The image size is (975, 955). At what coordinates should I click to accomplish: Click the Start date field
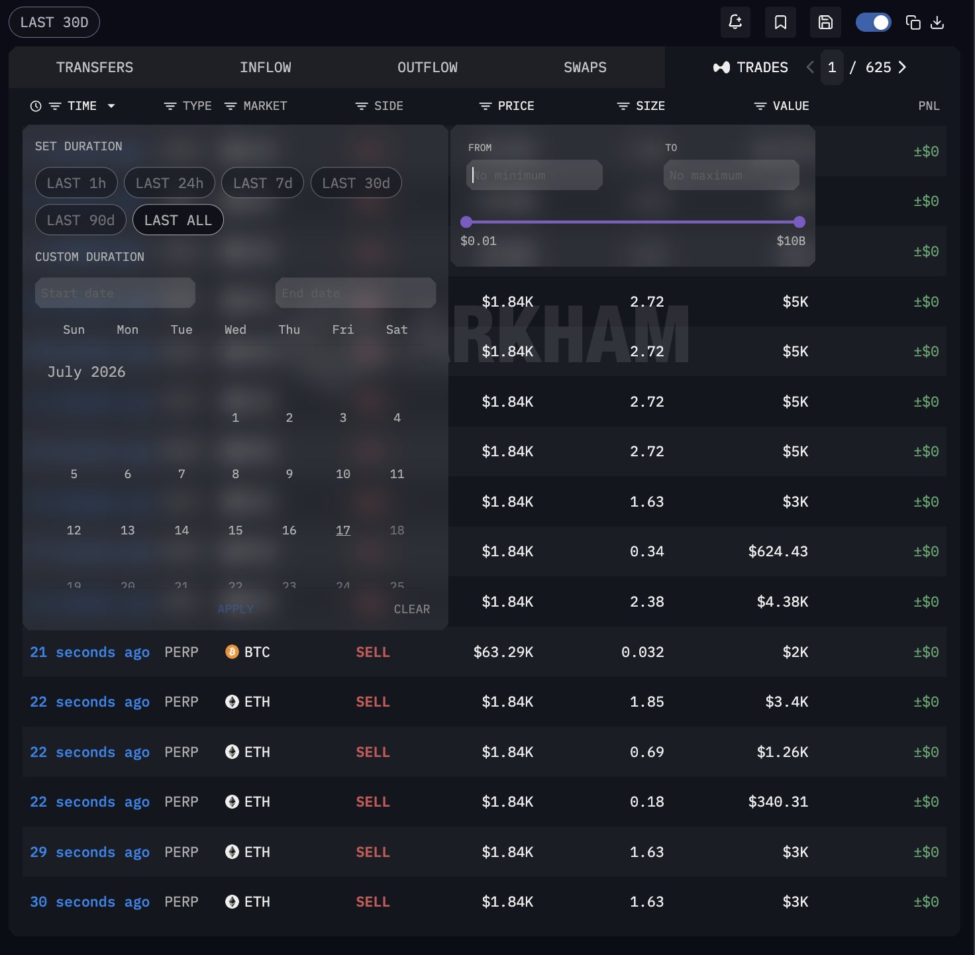click(115, 293)
